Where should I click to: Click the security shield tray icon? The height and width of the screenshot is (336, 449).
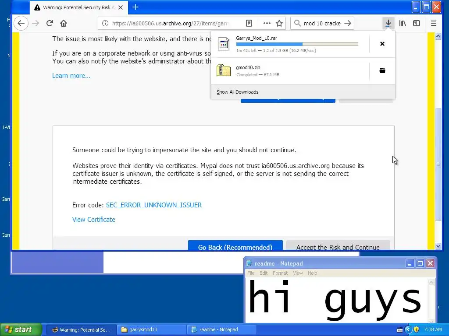[417, 330]
